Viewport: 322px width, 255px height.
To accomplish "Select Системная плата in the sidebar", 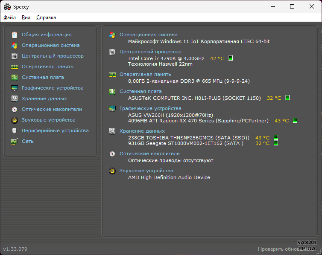I will click(x=43, y=77).
